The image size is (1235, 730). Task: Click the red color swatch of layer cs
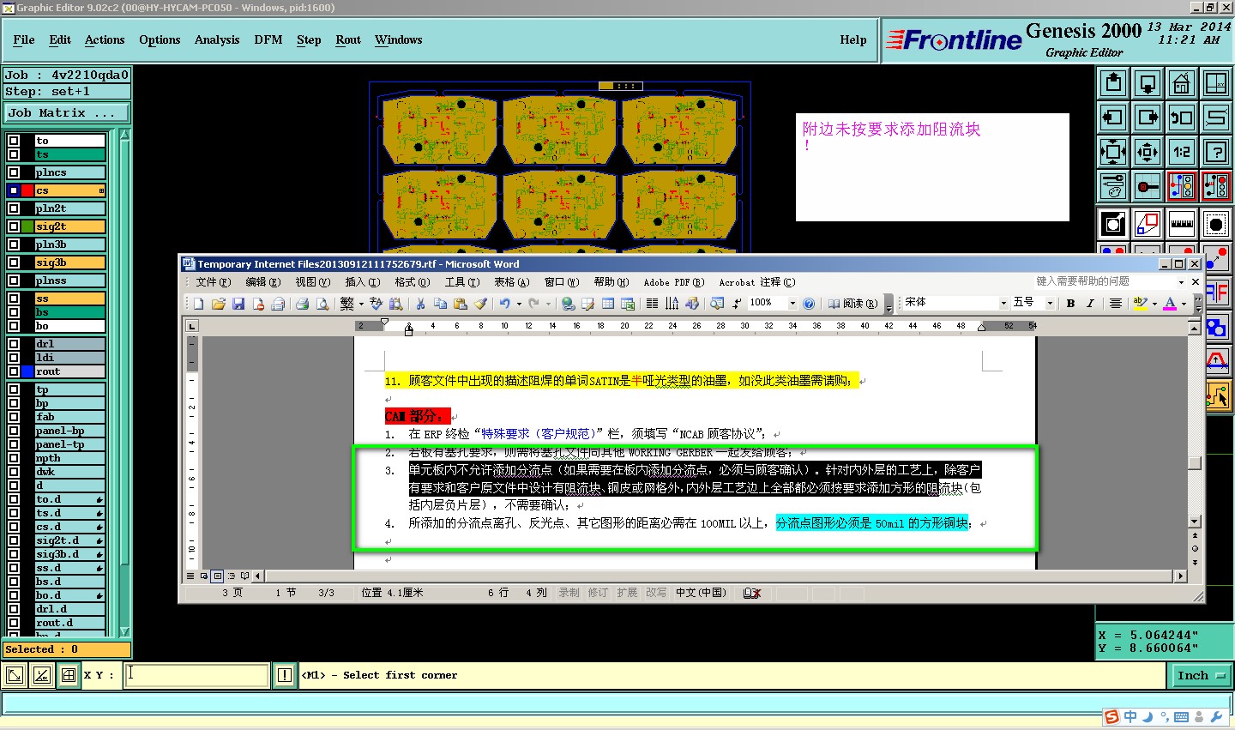tap(27, 190)
